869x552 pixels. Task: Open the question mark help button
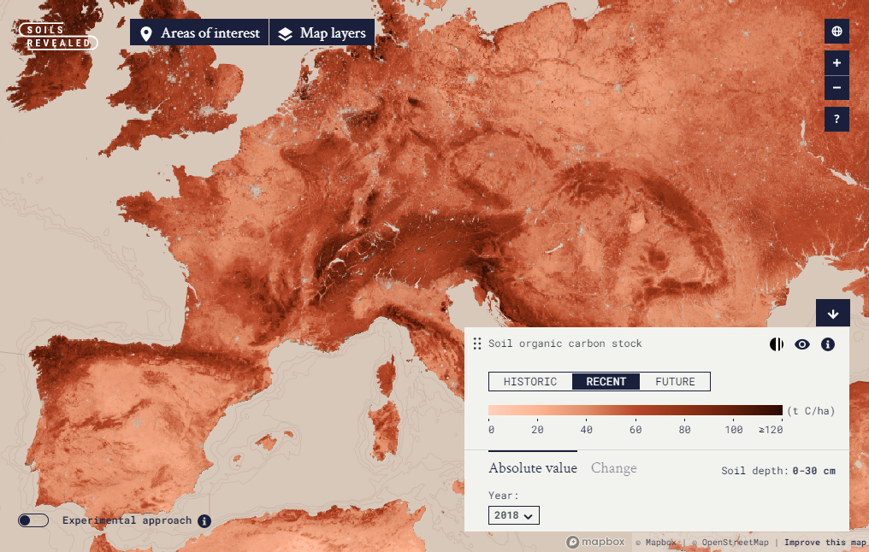(836, 119)
